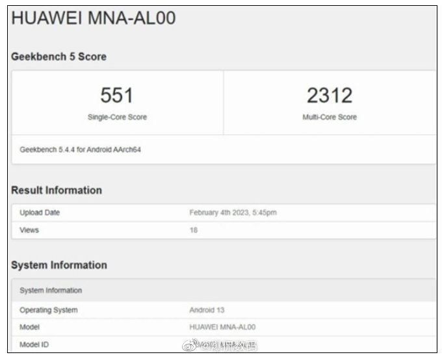Click the Operating System row label

click(x=49, y=310)
